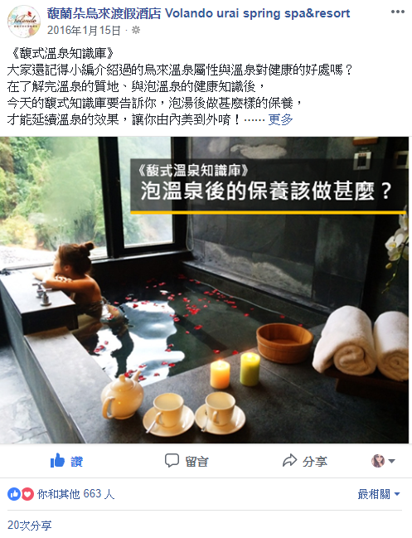Open the profile avatar identity selector dropdown
This screenshot has height=538, width=412.
tap(383, 461)
